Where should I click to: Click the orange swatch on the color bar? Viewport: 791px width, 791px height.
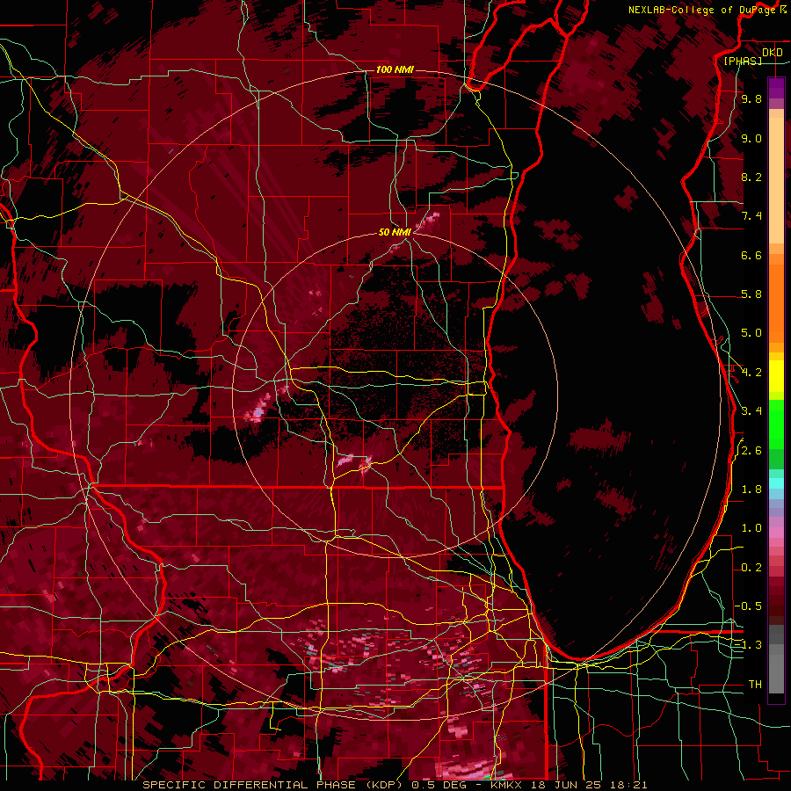[776, 302]
